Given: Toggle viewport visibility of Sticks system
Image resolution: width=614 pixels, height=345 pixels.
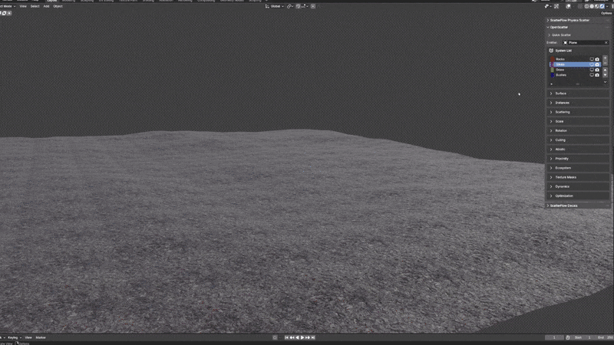Looking at the screenshot, I should (592, 64).
